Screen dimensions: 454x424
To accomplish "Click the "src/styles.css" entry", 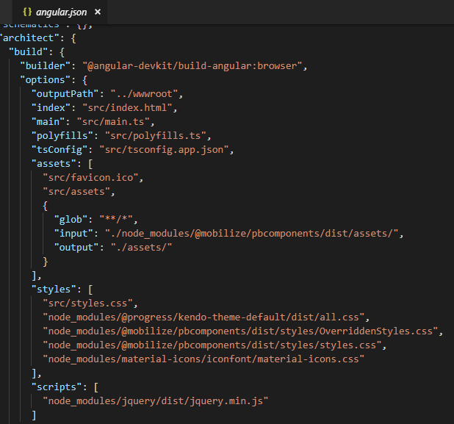I will click(x=87, y=303).
